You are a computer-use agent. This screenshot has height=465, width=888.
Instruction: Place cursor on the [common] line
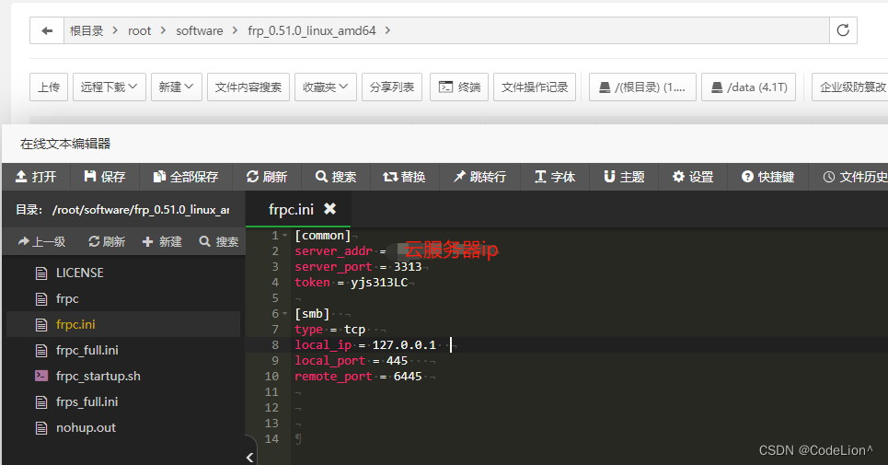[x=322, y=236]
